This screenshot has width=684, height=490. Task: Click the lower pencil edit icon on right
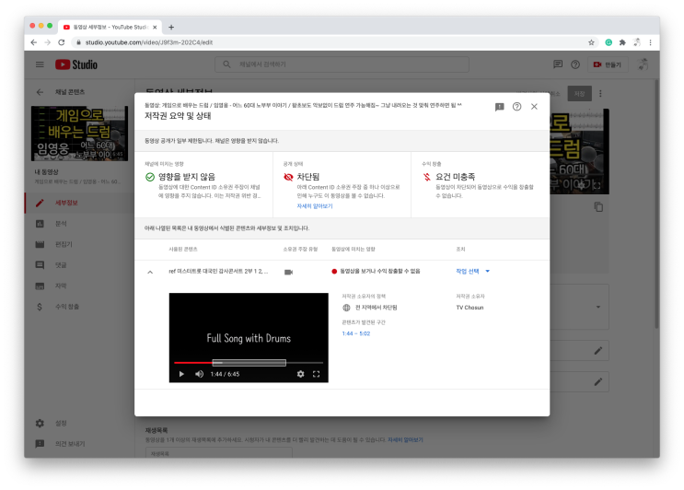click(x=598, y=382)
